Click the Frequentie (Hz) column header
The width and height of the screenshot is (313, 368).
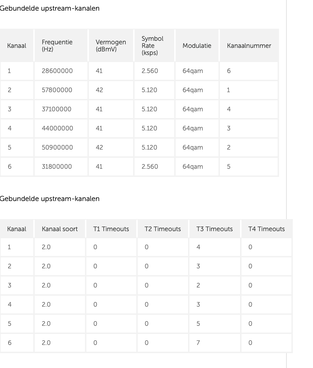(x=57, y=46)
